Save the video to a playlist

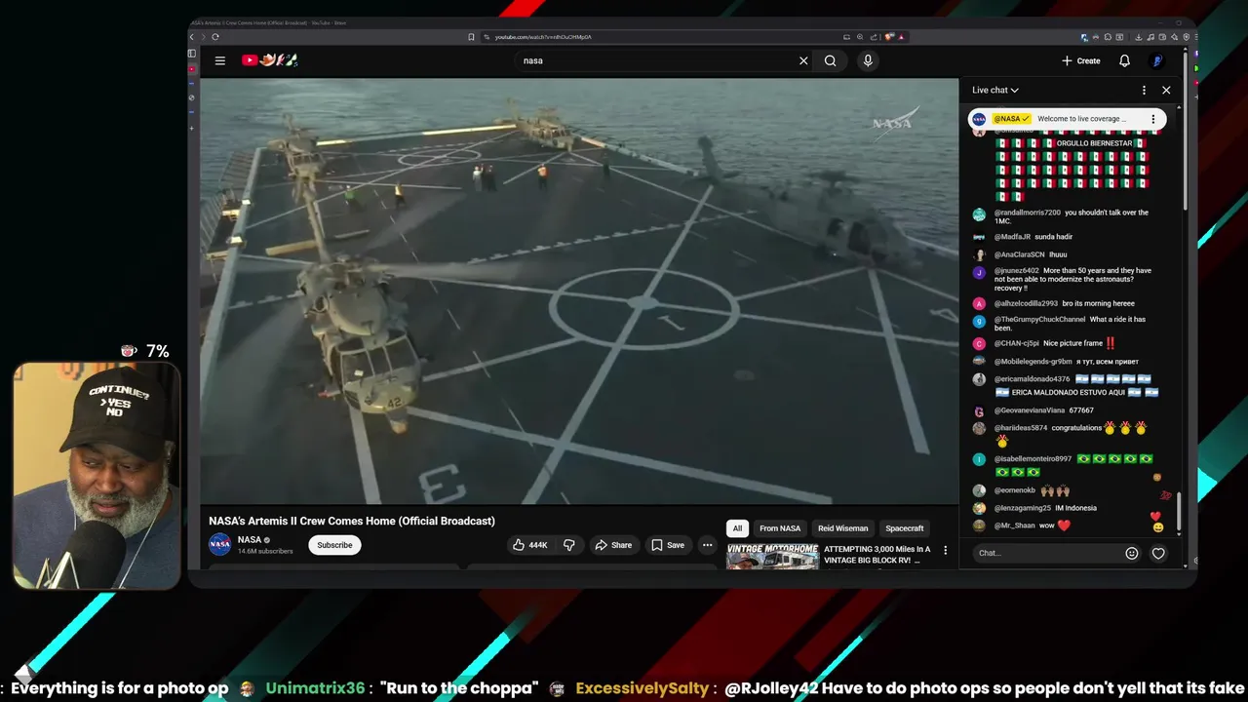(x=668, y=545)
